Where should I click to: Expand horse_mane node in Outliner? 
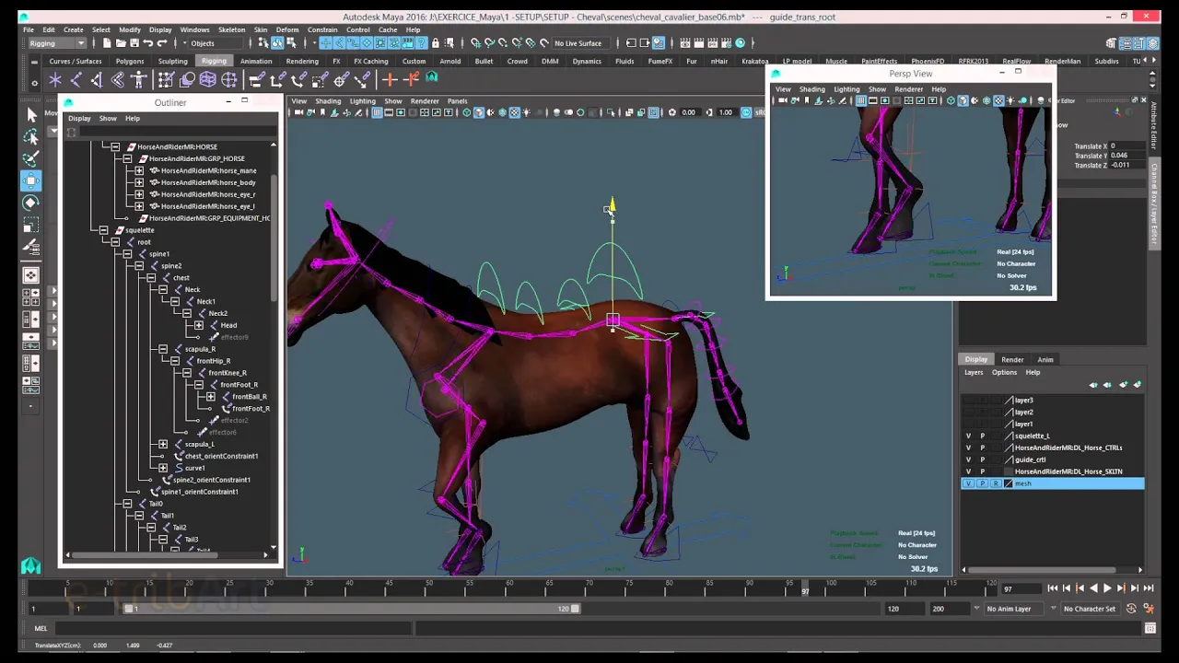(139, 170)
